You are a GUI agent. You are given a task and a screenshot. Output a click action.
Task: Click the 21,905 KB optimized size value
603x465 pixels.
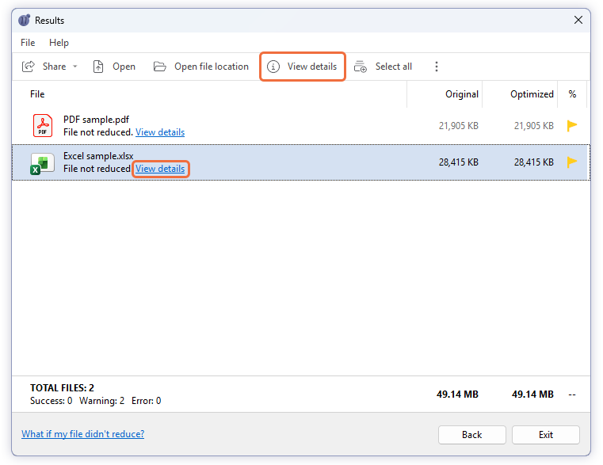click(534, 126)
